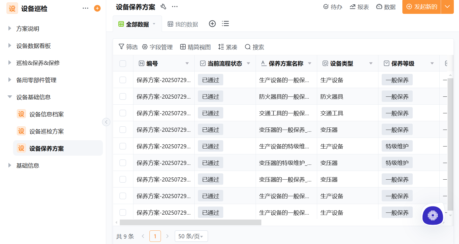The width and height of the screenshot is (459, 244).
Task: Click the horizontal scrollbar of the table
Action: [191, 222]
